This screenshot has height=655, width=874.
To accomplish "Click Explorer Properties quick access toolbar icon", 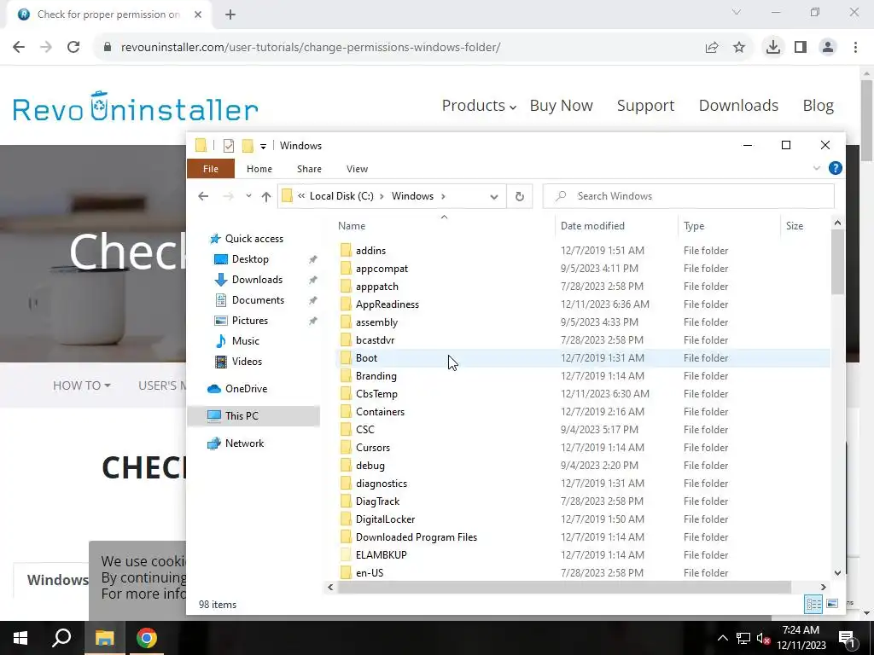I will pyautogui.click(x=229, y=146).
